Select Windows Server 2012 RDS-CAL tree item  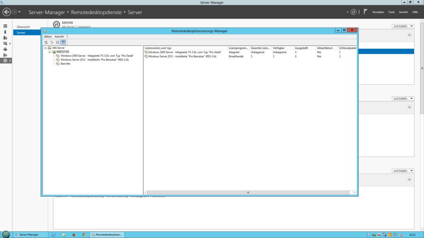(x=95, y=59)
